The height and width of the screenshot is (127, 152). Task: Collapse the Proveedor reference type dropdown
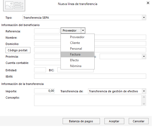click(83, 31)
